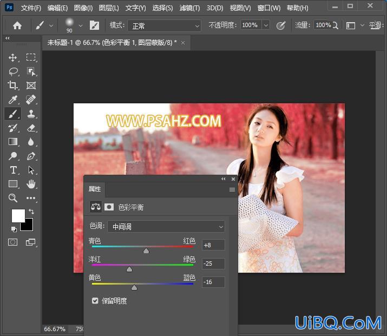Screen dimensions: 387x336
Task: Open the Tone dropdown showing Midtones
Action: click(x=166, y=227)
